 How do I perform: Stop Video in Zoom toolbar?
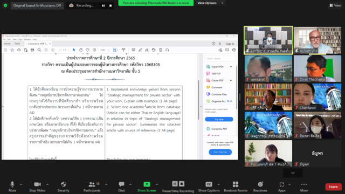[x=37, y=187]
